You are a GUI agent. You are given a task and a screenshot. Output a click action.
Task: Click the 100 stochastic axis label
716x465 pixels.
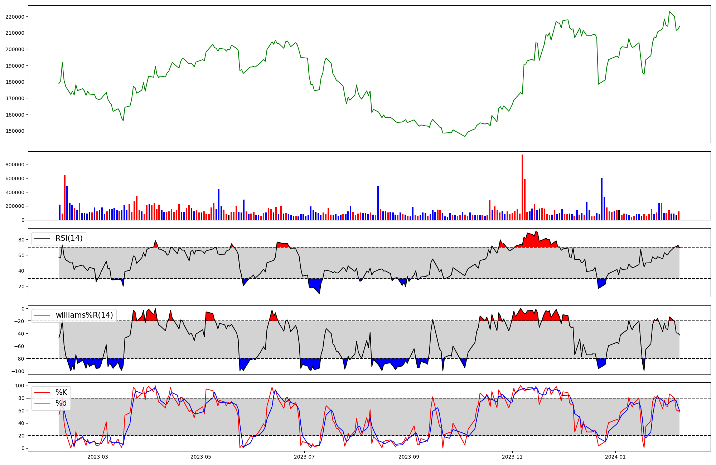[20, 386]
